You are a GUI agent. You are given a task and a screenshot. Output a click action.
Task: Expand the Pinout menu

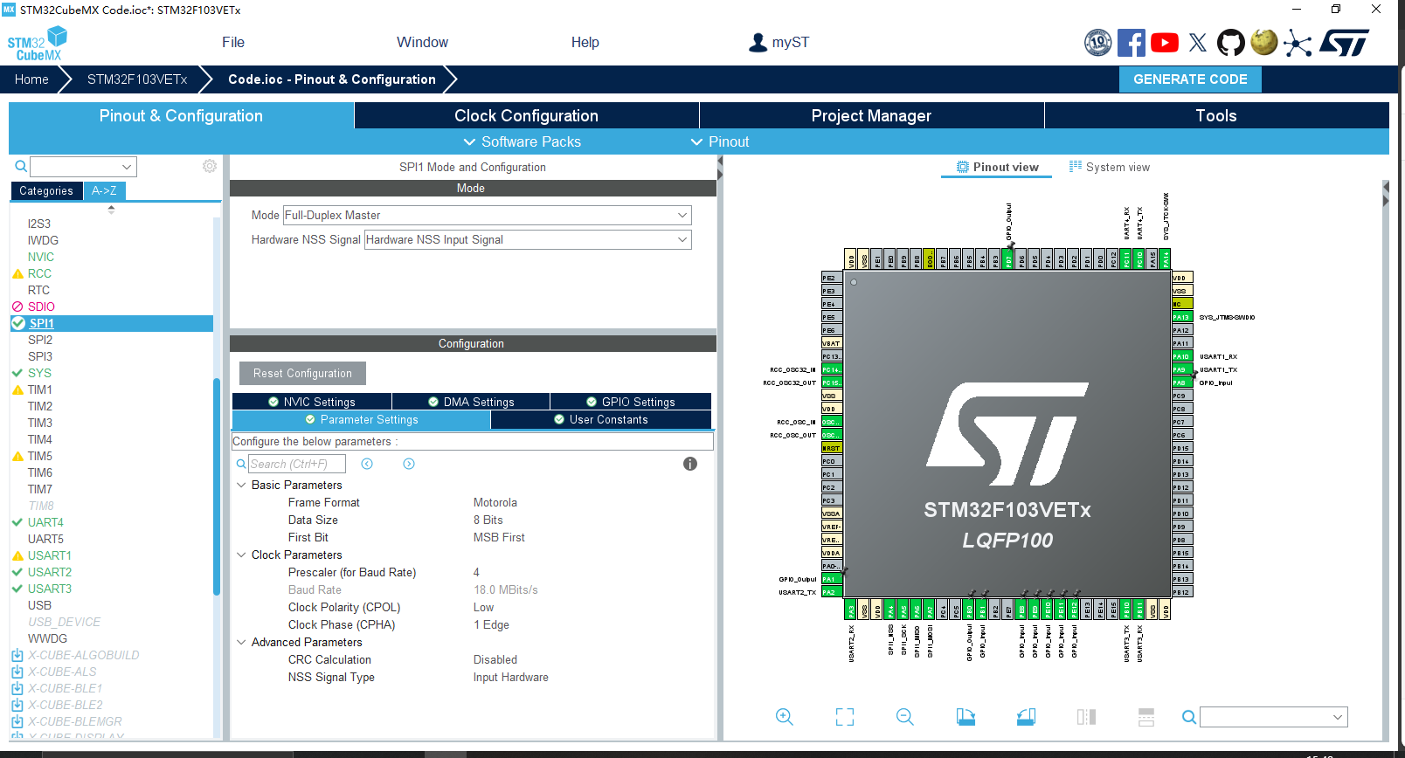click(720, 141)
